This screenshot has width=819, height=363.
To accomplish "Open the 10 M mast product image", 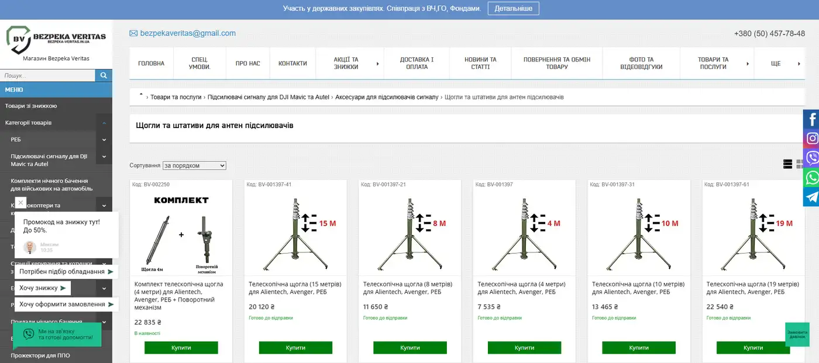I will pyautogui.click(x=639, y=234).
